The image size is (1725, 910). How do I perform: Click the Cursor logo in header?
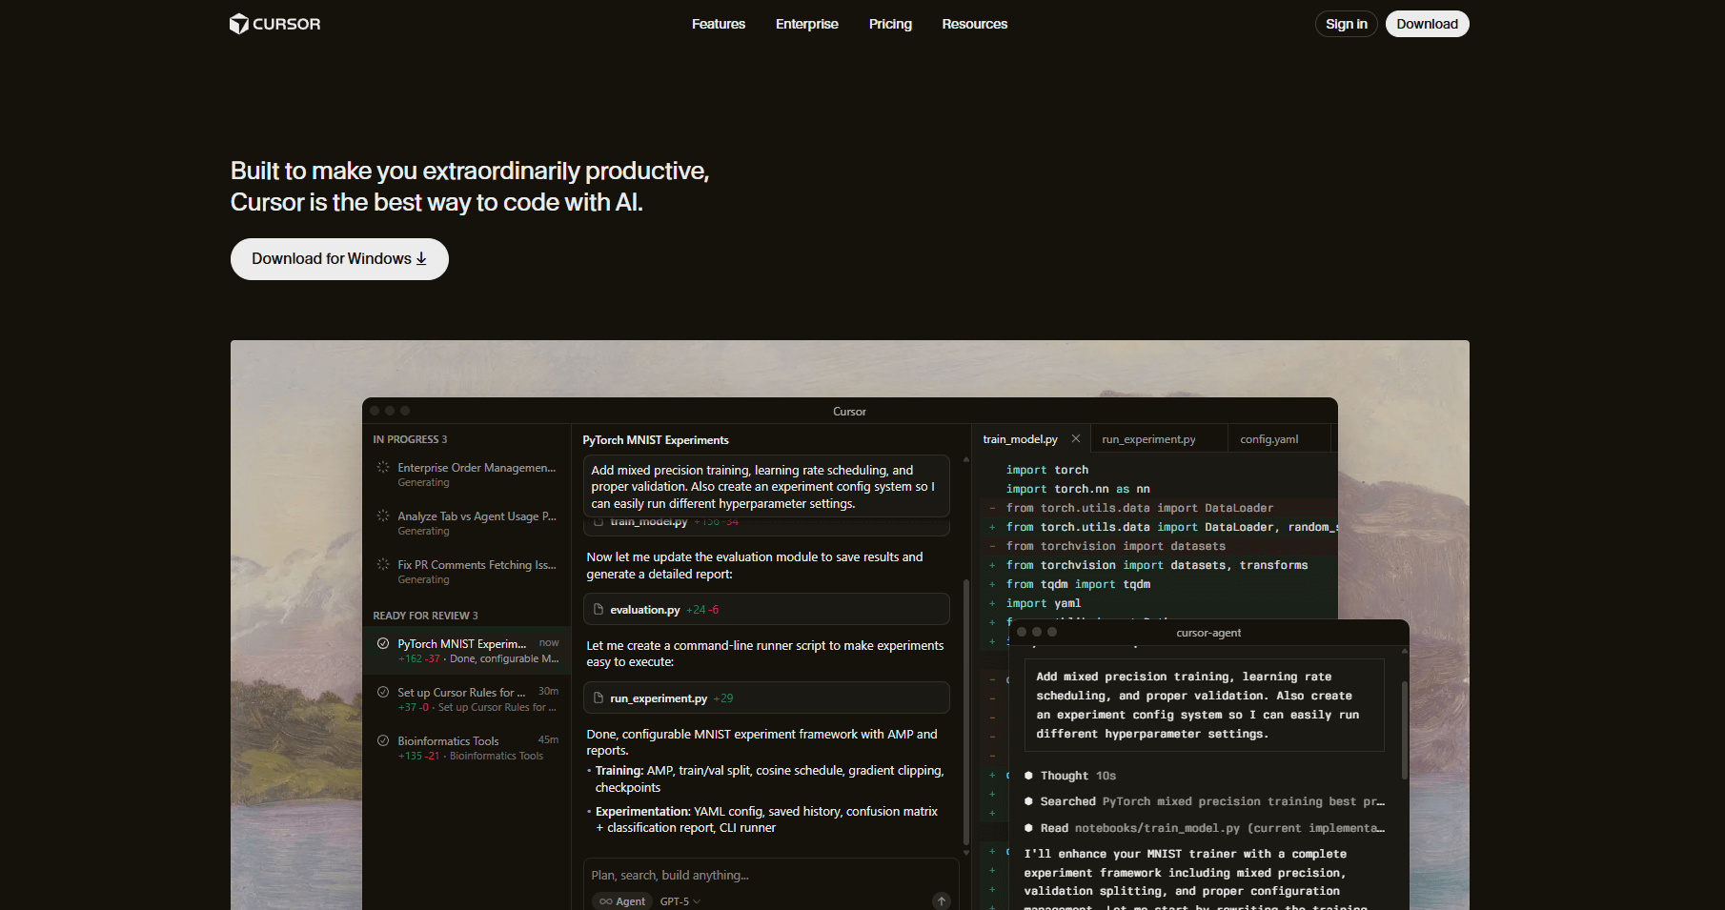tap(274, 24)
